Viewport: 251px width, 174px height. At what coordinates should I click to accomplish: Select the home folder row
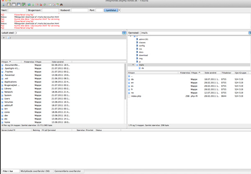pos(63,122)
